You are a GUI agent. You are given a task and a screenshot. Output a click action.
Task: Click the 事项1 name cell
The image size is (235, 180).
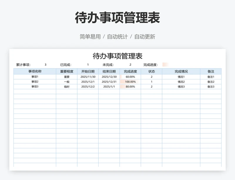[x=35, y=77]
